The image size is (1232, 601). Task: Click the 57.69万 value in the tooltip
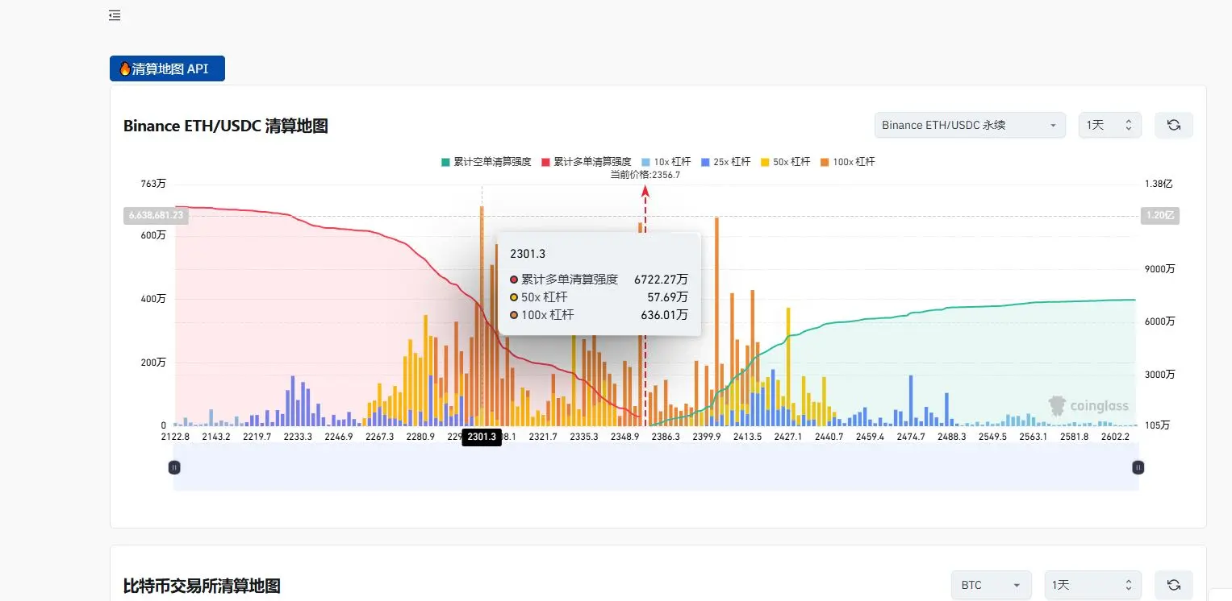[667, 297]
